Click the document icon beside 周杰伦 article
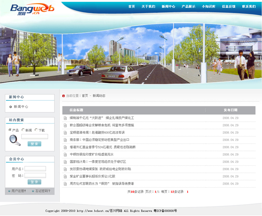The height and width of the screenshot is (216, 262). coord(65,184)
